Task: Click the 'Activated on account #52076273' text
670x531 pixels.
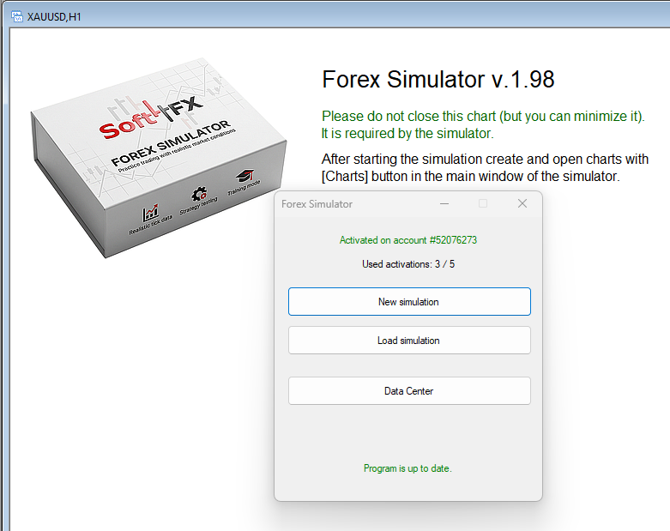Action: tap(408, 240)
